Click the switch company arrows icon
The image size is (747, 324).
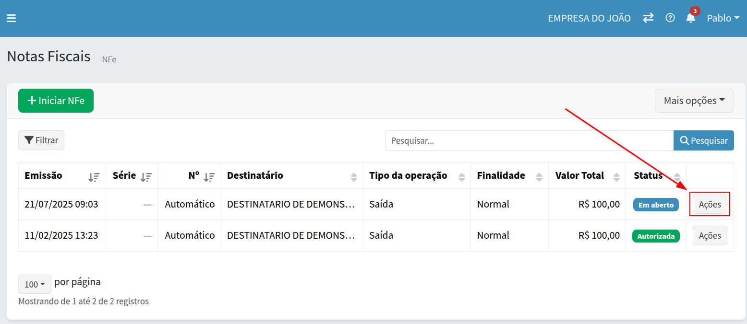648,18
